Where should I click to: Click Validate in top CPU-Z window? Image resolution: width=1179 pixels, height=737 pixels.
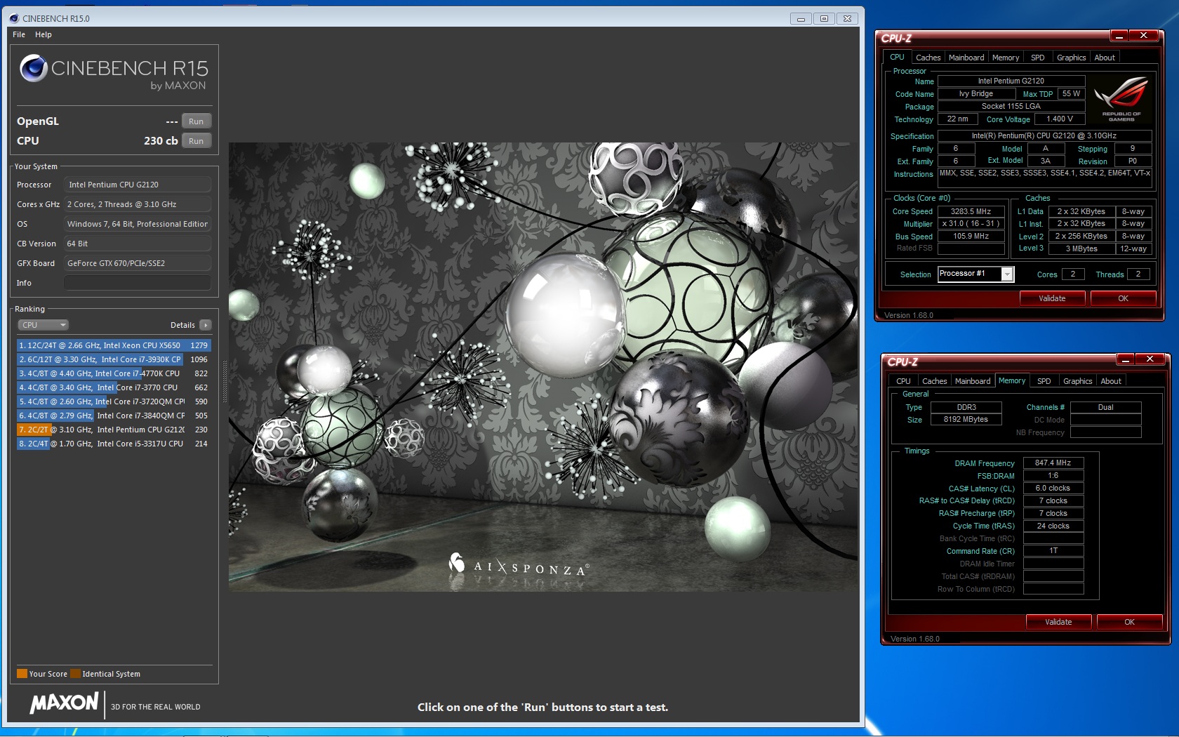coord(1052,298)
